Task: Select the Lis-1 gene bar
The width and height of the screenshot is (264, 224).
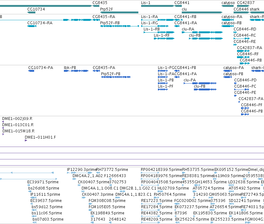Action: click(x=157, y=6)
